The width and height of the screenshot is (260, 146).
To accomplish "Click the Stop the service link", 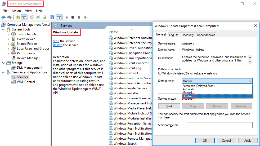I will 56,41.
